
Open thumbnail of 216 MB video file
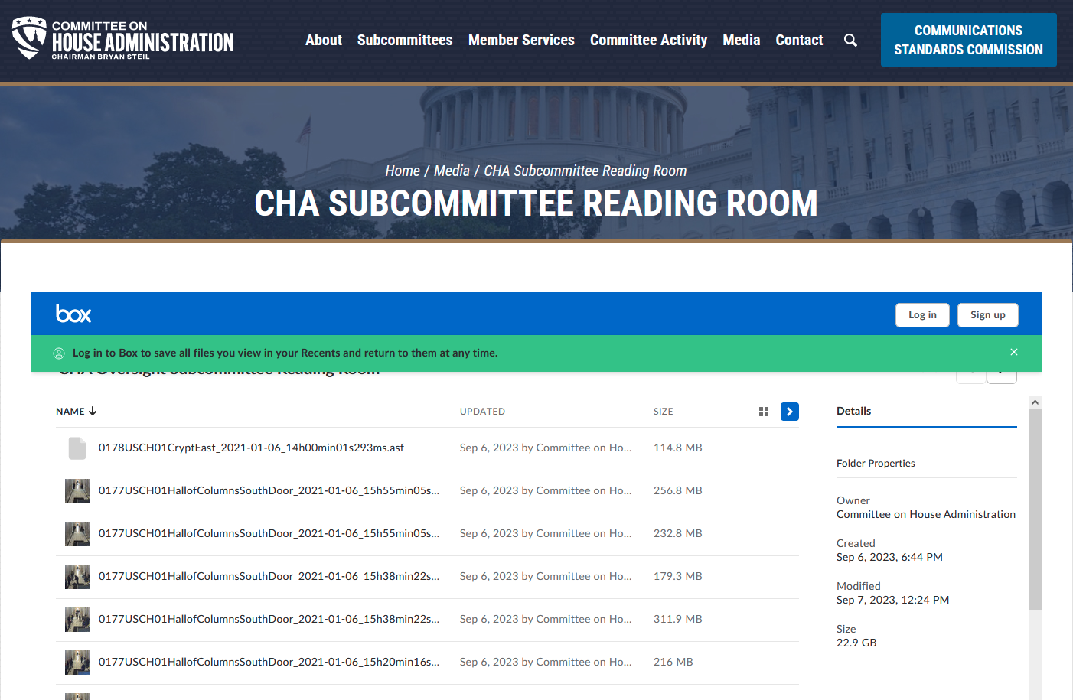pyautogui.click(x=77, y=663)
